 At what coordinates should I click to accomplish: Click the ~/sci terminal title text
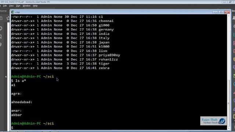[x=17, y=12]
